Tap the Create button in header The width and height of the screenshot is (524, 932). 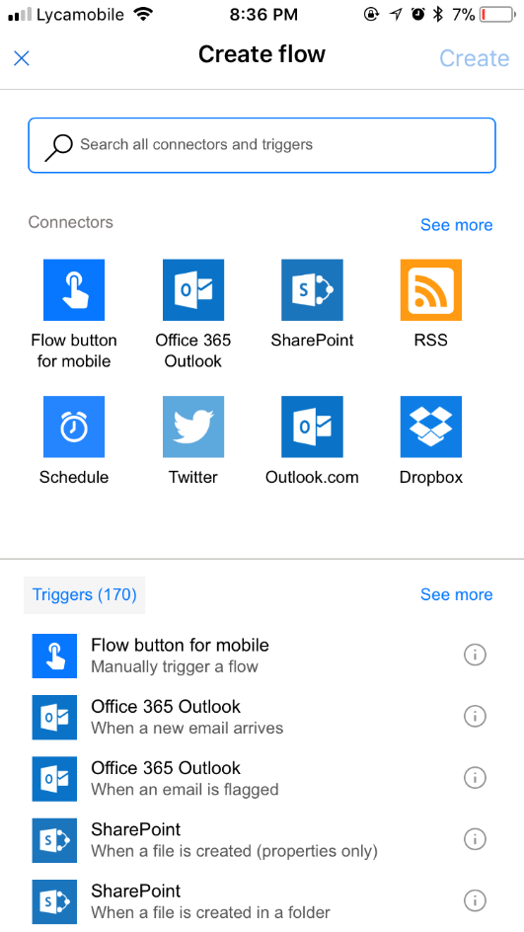point(474,58)
